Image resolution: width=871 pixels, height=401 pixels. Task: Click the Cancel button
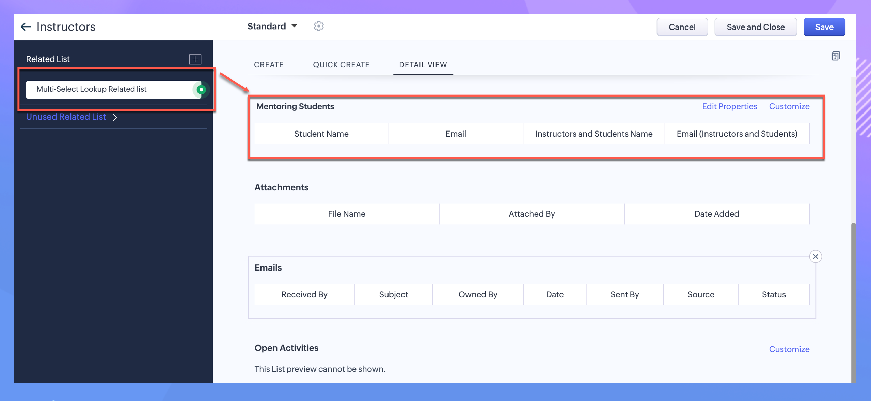click(x=682, y=27)
